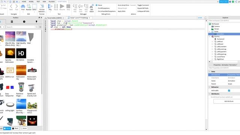Select the None background option in Toolbox
The height and width of the screenshot is (135, 240).
click(24, 128)
